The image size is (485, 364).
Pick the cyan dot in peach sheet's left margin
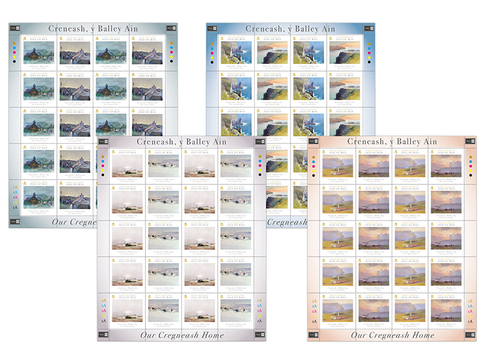(313, 162)
